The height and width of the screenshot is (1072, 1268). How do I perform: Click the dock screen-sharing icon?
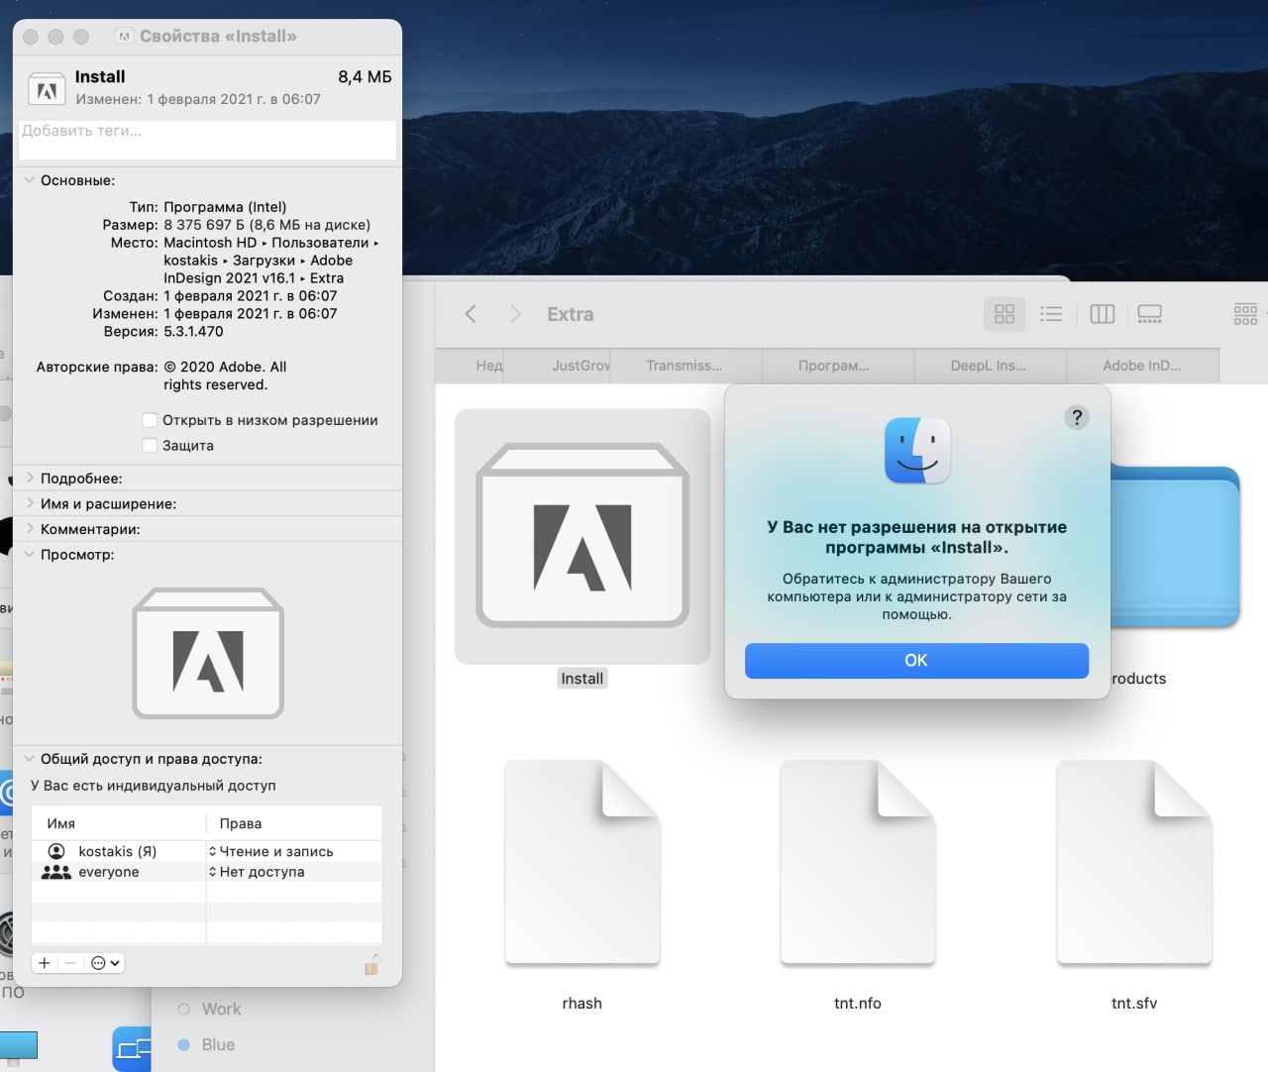[x=132, y=1049]
